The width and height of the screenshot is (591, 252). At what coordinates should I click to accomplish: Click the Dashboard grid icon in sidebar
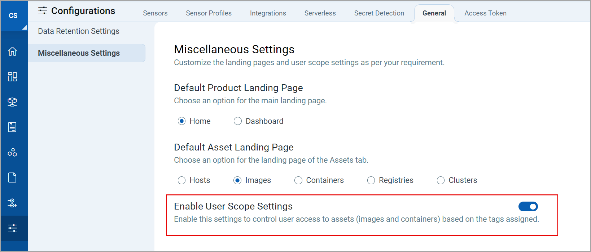[13, 77]
